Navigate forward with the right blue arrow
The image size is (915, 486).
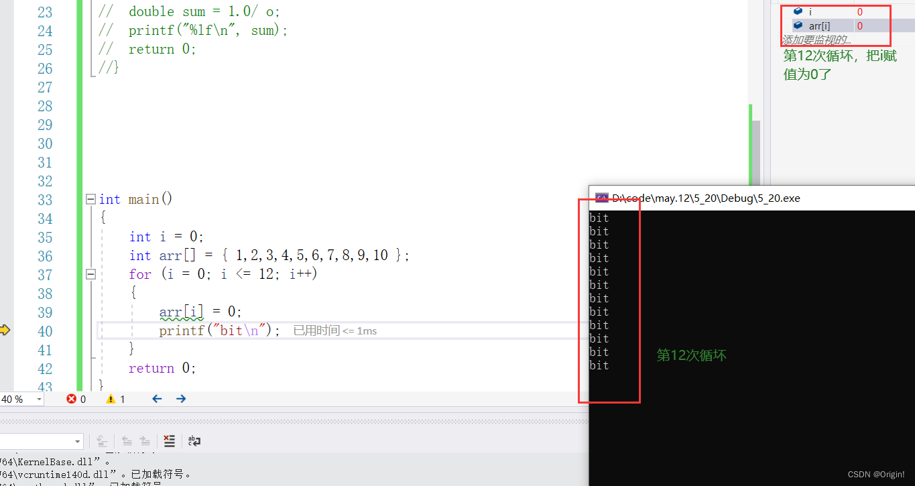(x=181, y=399)
